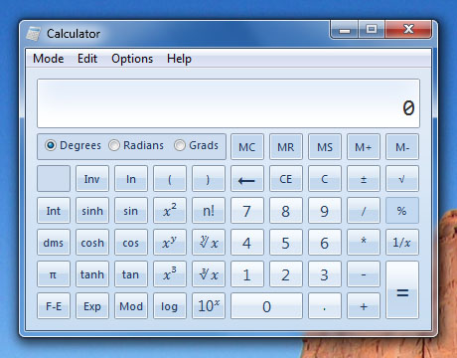Click digit 3 on the keypad
Viewport: 457px width, 358px height.
coord(325,274)
